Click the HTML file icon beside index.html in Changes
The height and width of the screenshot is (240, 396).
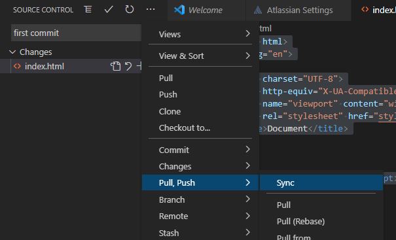tap(17, 66)
